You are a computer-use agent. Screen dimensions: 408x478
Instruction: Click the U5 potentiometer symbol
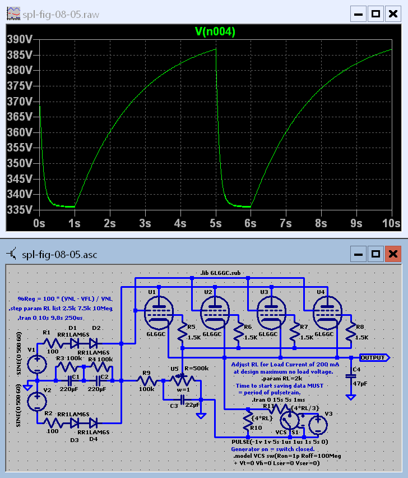click(x=179, y=380)
